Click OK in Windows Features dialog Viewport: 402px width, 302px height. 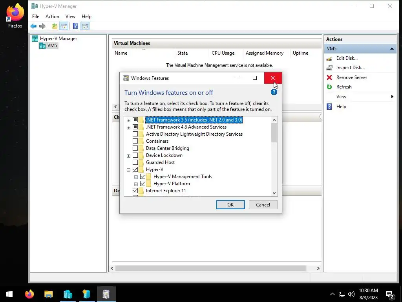[230, 204]
